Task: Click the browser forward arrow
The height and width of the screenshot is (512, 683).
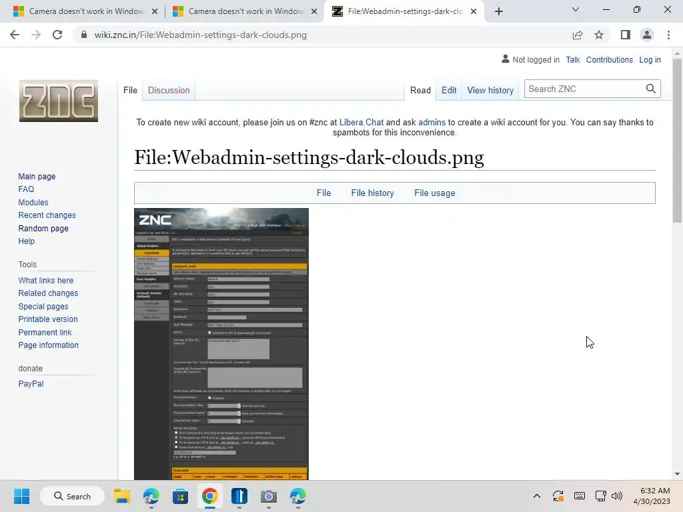Action: pyautogui.click(x=36, y=35)
